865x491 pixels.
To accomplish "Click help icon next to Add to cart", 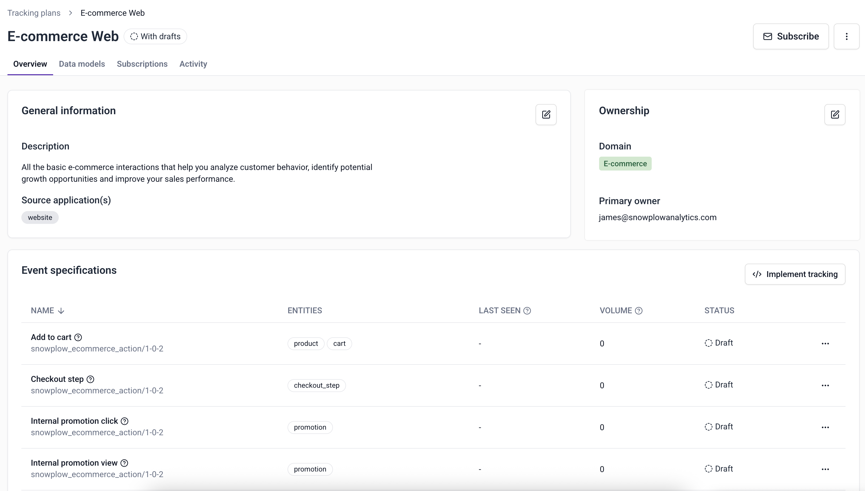I will (78, 337).
